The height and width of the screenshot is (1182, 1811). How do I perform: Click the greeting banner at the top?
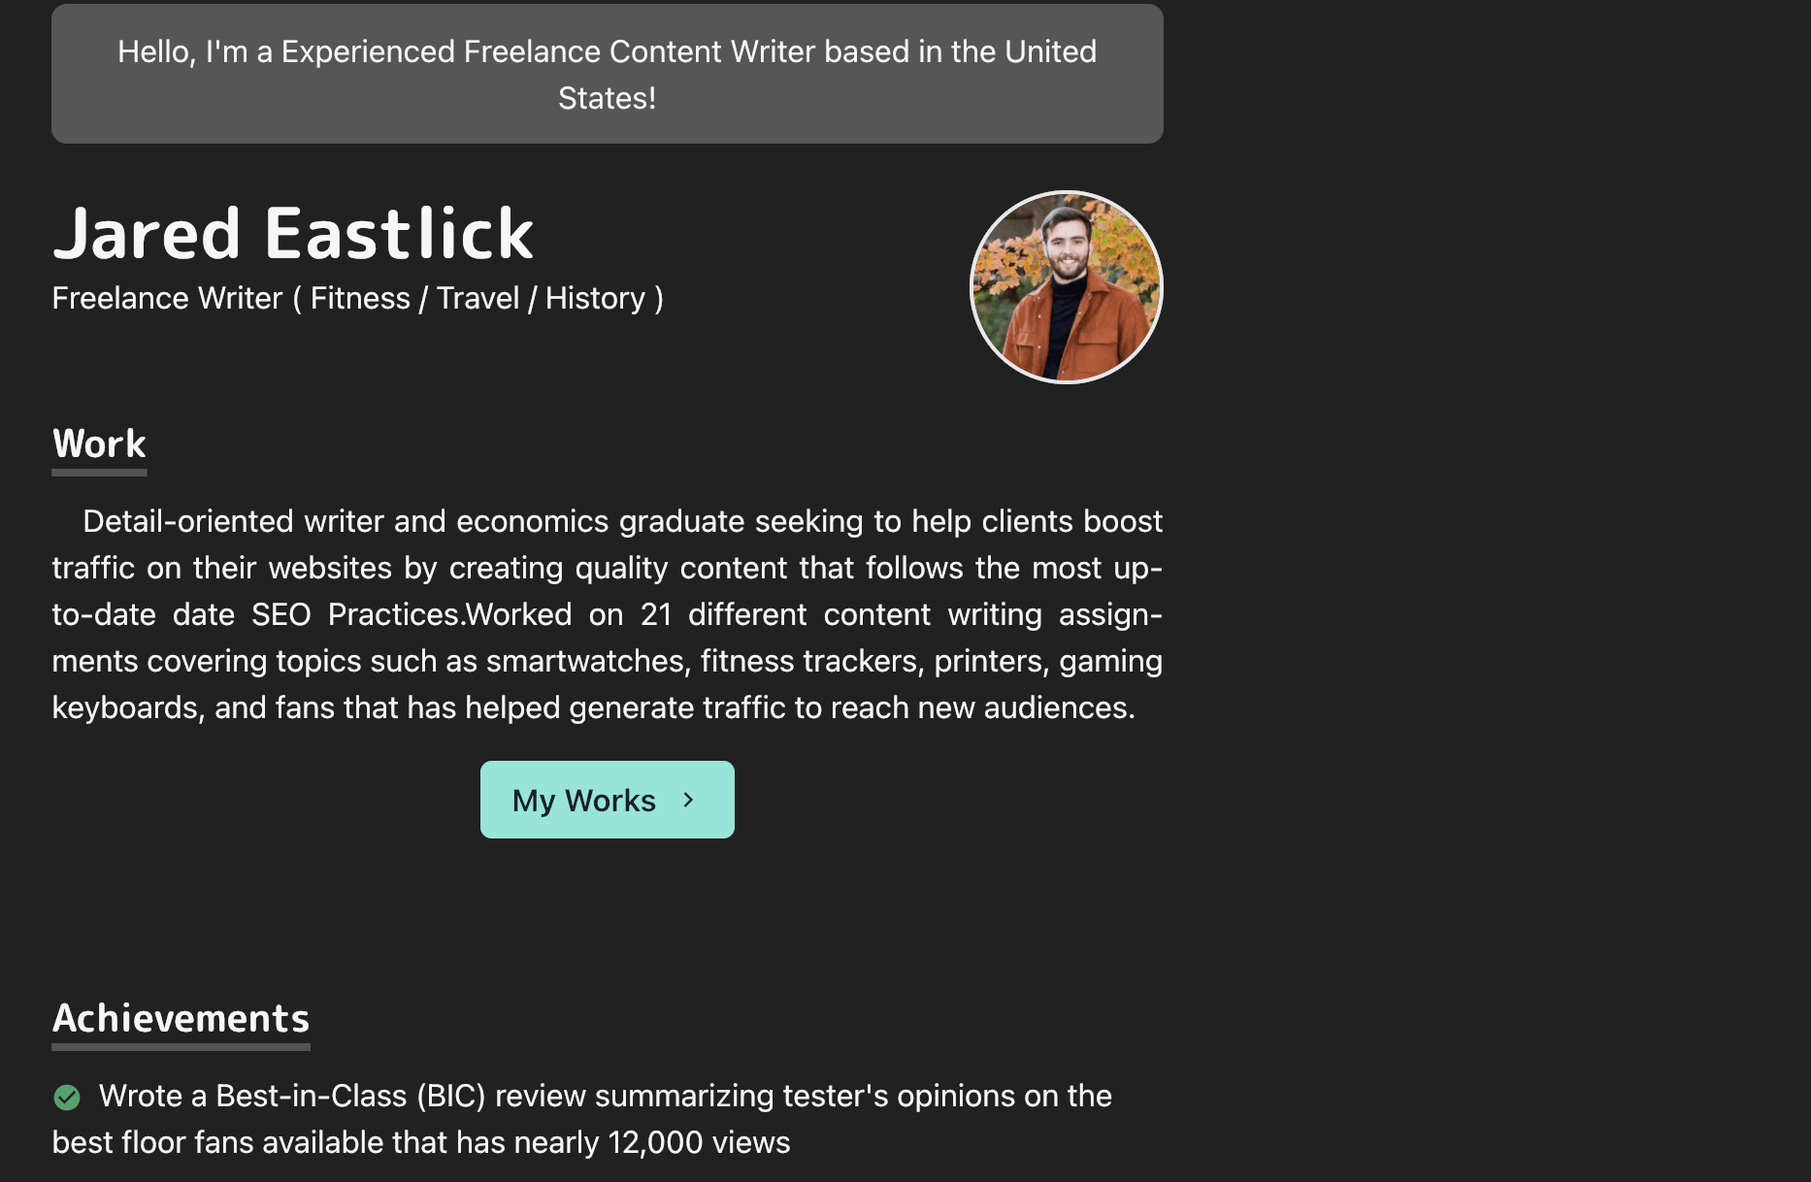click(608, 74)
